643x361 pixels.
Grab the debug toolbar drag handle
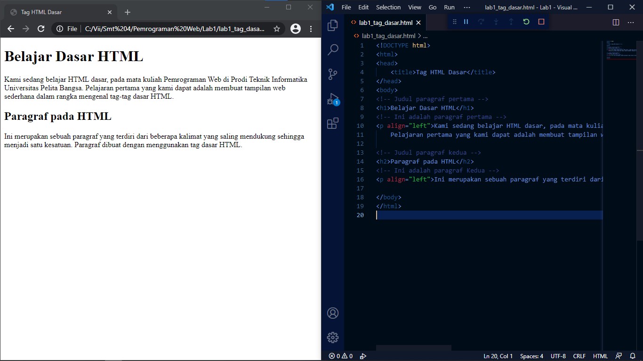point(455,22)
